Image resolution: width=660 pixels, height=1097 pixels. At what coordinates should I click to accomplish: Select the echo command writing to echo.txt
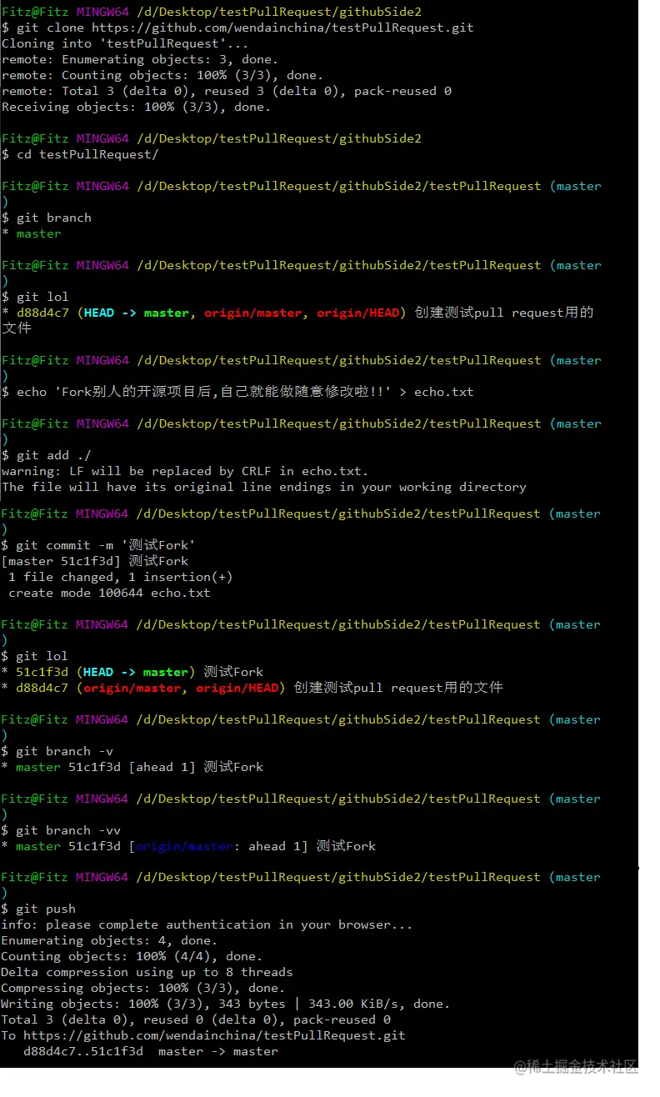(x=237, y=392)
